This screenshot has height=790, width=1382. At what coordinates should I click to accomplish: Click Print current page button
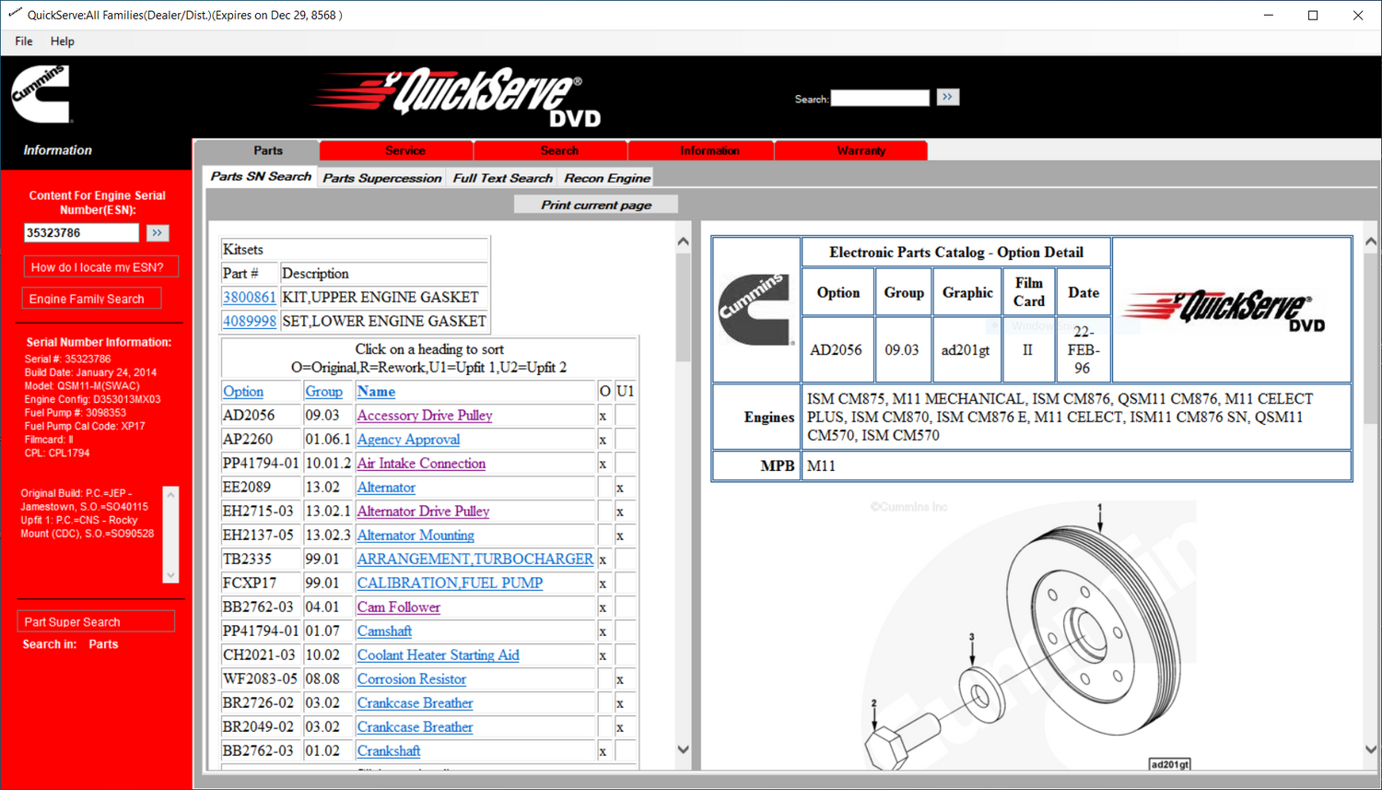point(596,205)
